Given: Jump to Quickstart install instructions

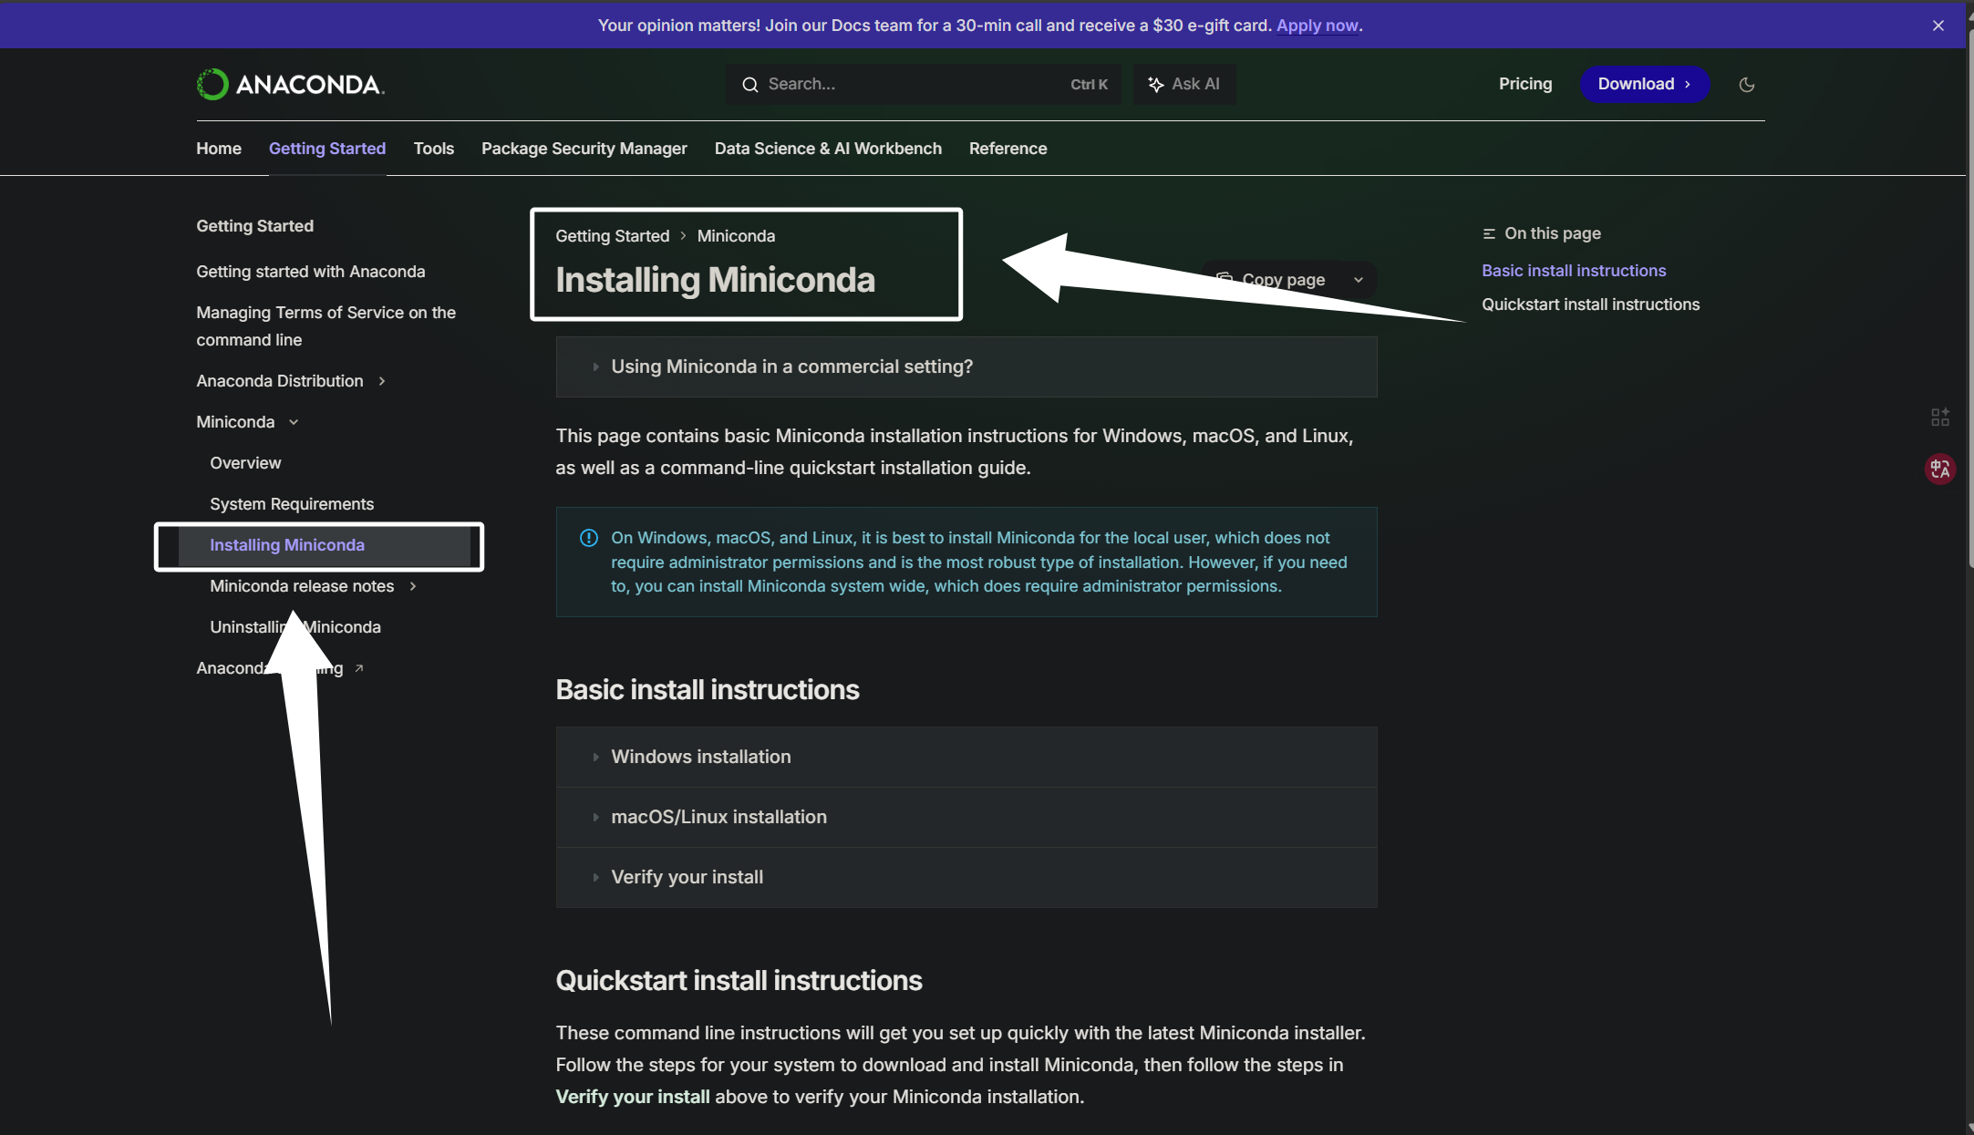Looking at the screenshot, I should (x=1590, y=304).
